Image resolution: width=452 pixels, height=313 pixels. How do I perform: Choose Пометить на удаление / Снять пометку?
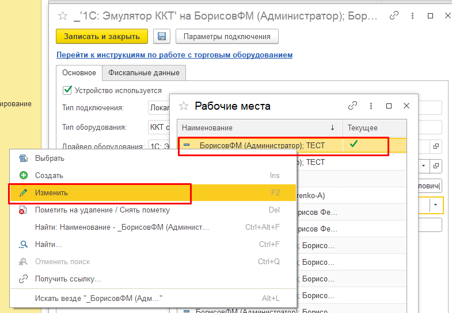tap(153, 210)
